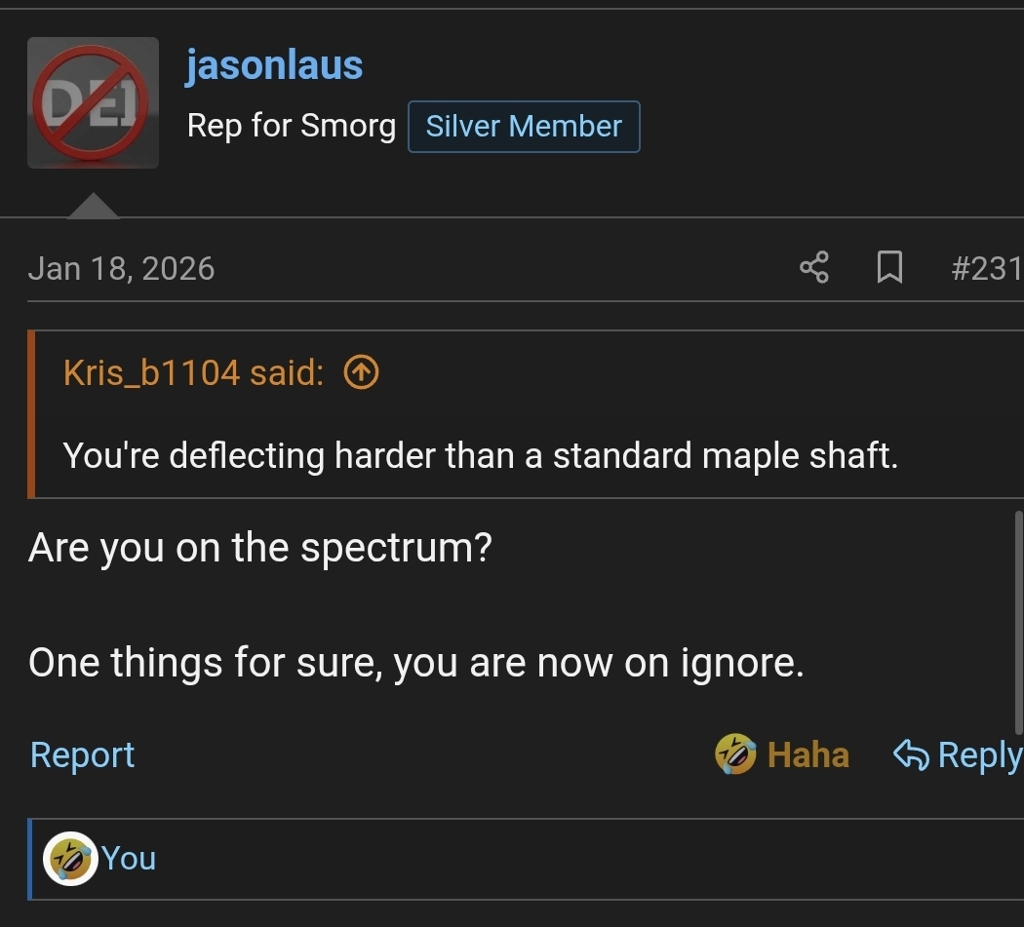
Task: Click the "Kris_b1104 said:" quote attribution
Action: pos(193,371)
